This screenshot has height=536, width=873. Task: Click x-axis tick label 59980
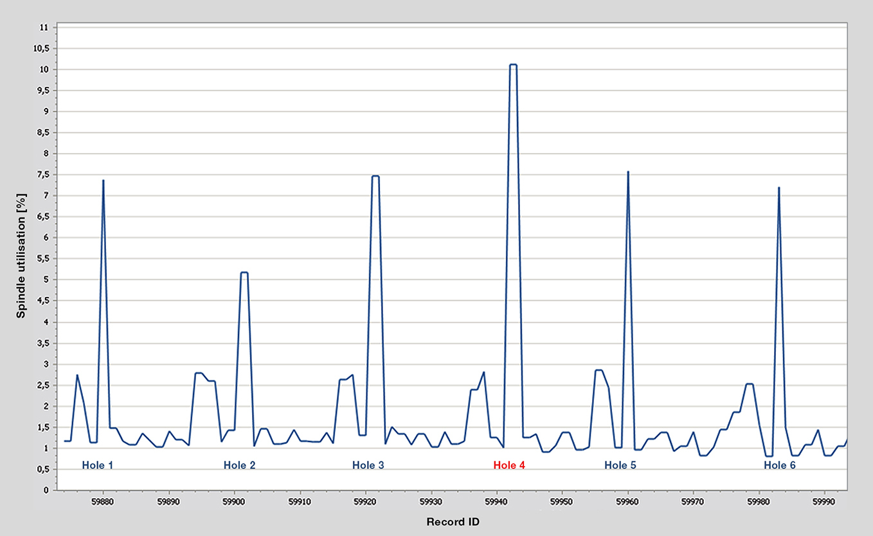pos(759,501)
